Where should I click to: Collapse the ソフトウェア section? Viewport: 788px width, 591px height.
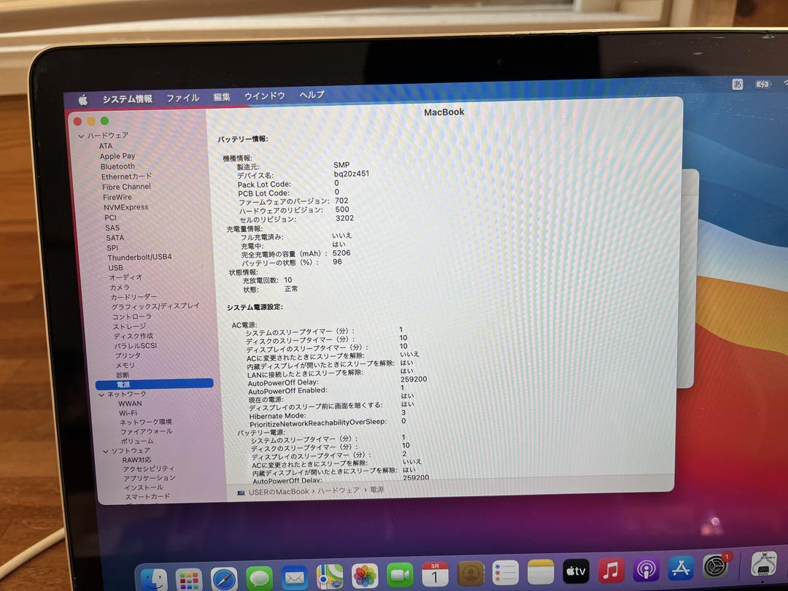coord(106,452)
